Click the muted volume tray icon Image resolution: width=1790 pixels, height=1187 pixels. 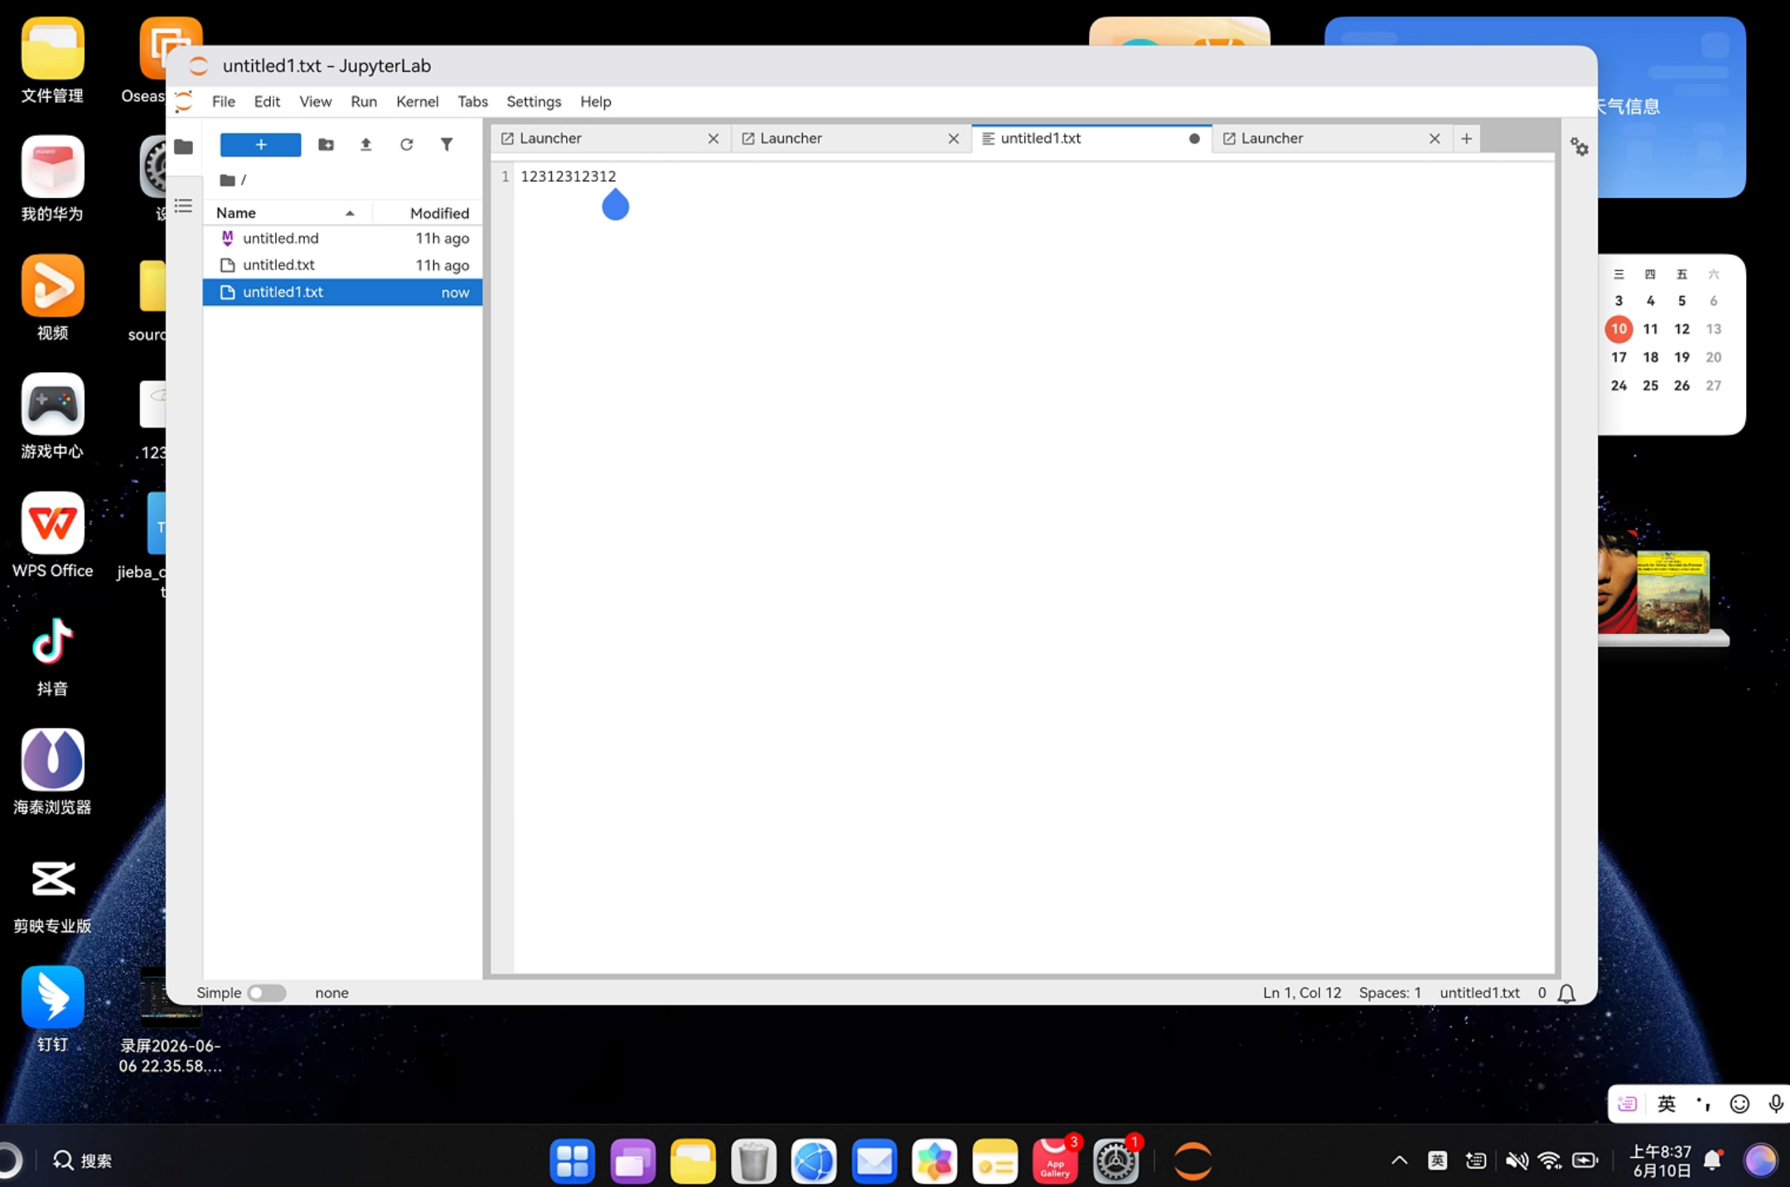(1517, 1160)
